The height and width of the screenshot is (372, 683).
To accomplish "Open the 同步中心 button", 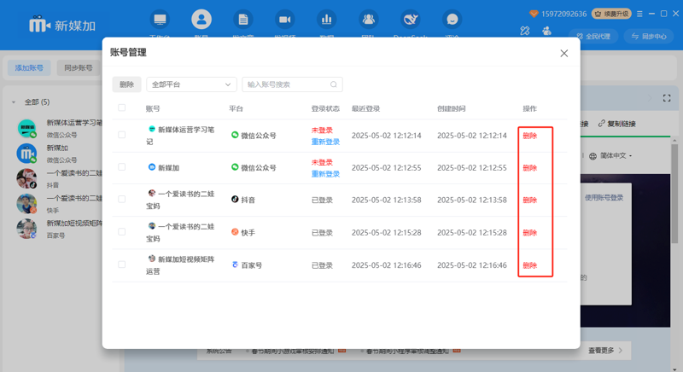I will pos(649,36).
